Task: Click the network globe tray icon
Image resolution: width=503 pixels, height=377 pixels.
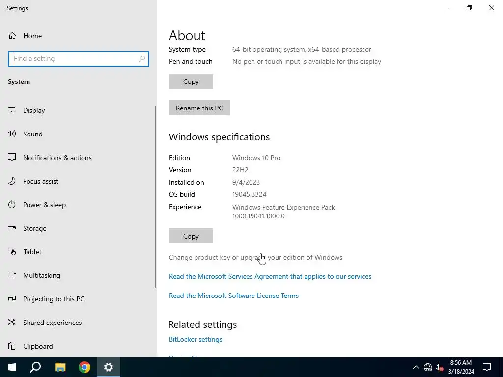Action: tap(428, 367)
